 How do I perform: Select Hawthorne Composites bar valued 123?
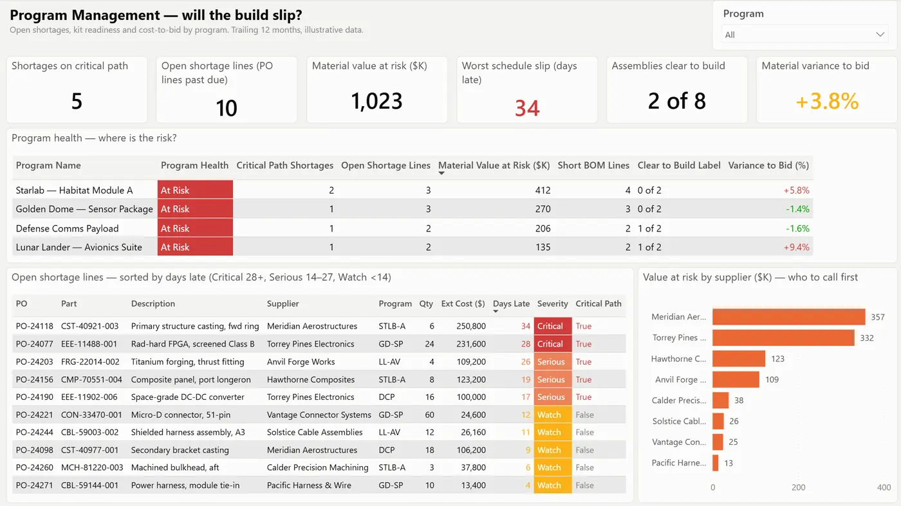pyautogui.click(x=739, y=359)
